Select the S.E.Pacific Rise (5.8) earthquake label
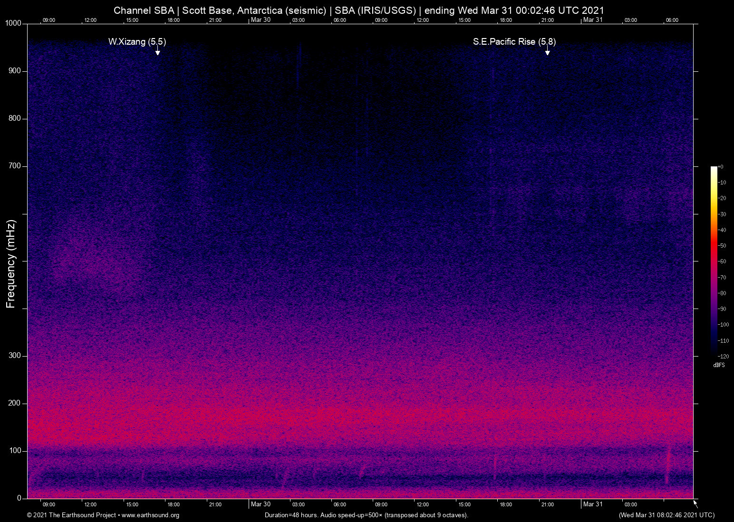 pyautogui.click(x=514, y=42)
